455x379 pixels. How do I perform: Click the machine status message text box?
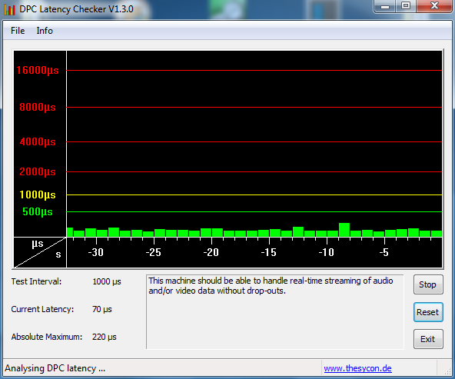275,311
